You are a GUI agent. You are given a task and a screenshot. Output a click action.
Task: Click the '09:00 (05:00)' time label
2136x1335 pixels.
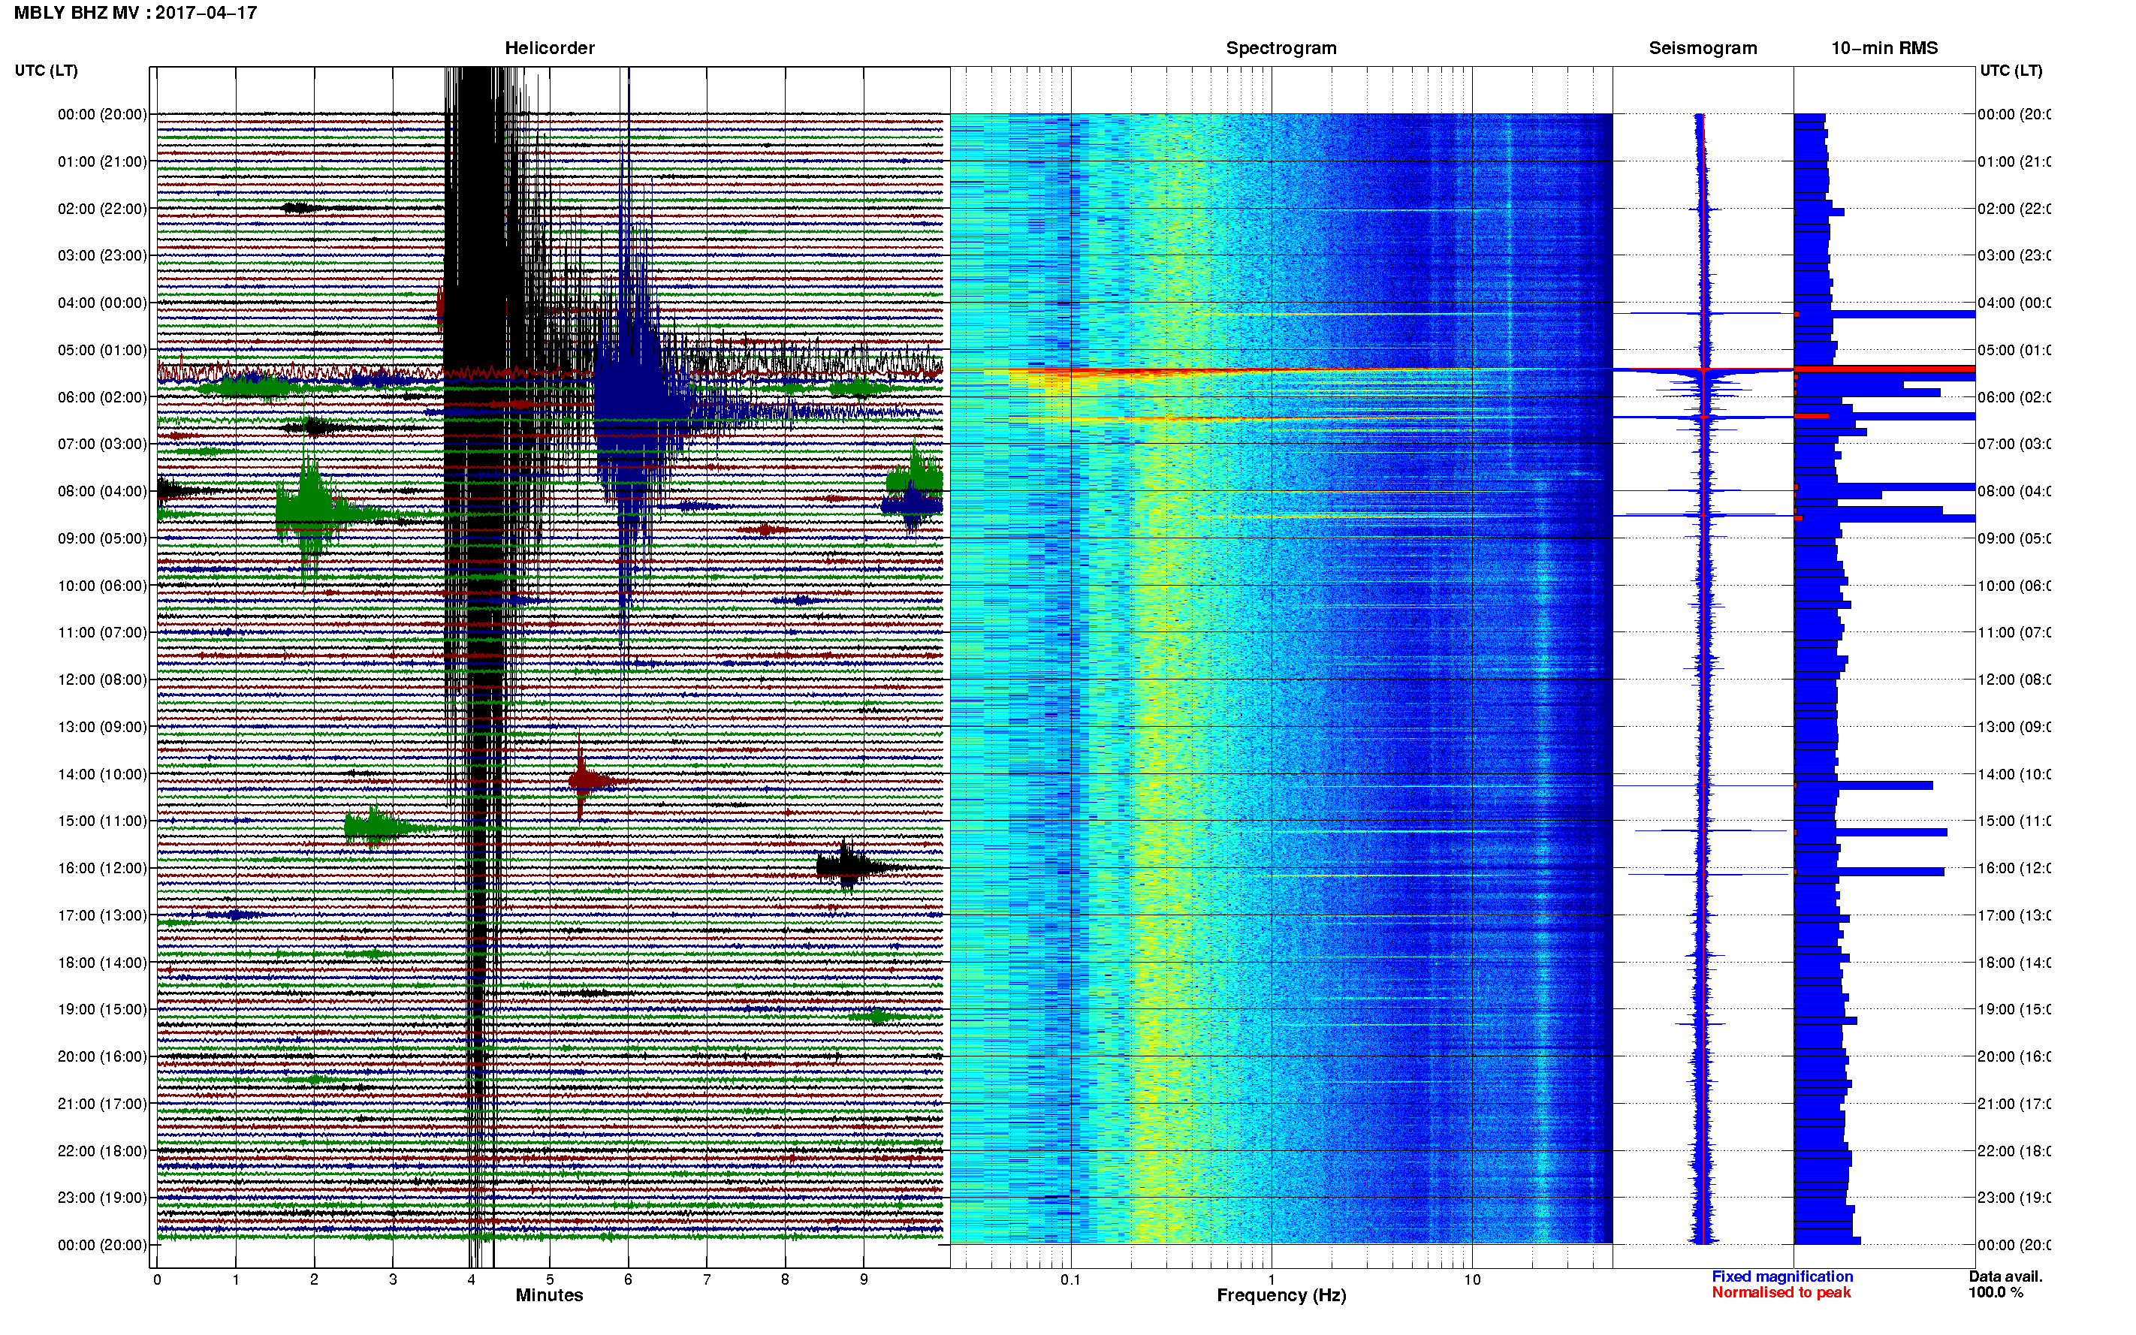(102, 538)
